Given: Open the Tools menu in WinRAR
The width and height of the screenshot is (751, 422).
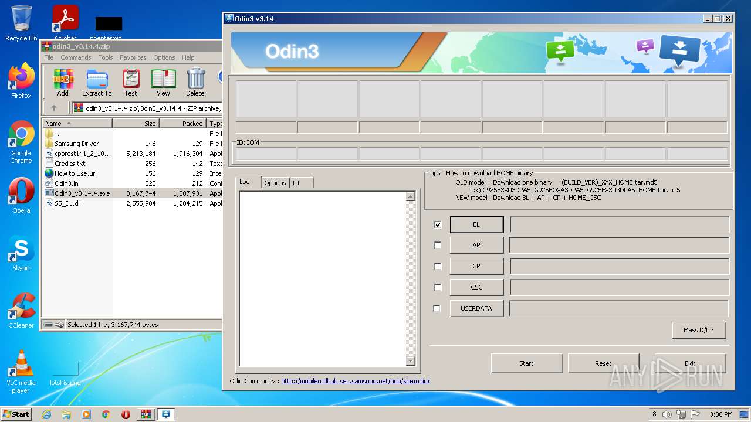Looking at the screenshot, I should (106, 57).
